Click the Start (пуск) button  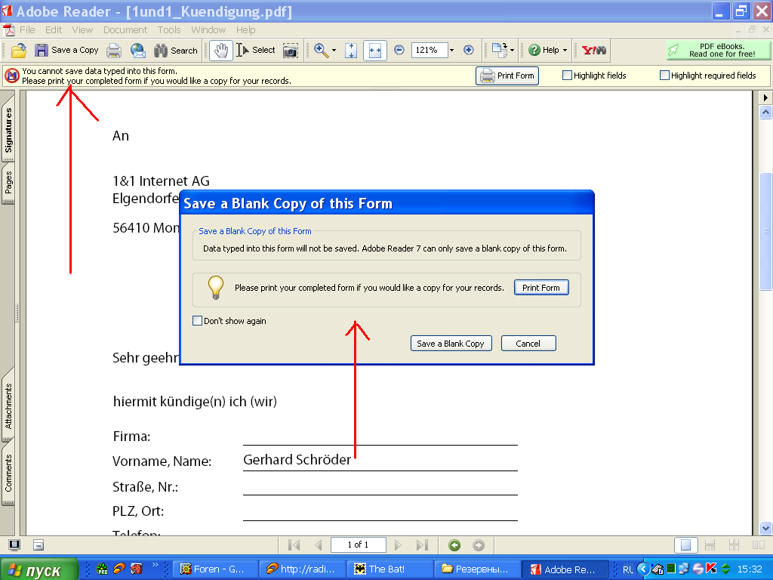pyautogui.click(x=38, y=569)
